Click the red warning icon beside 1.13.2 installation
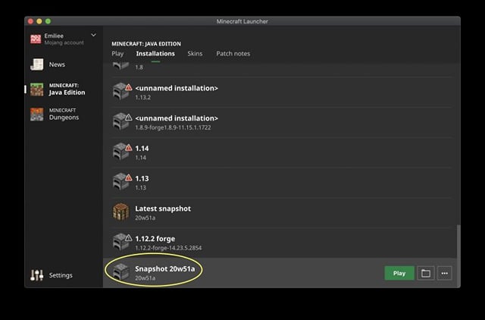 (x=129, y=87)
